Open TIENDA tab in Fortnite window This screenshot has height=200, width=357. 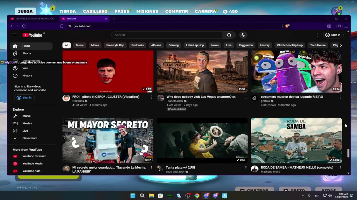click(x=67, y=11)
